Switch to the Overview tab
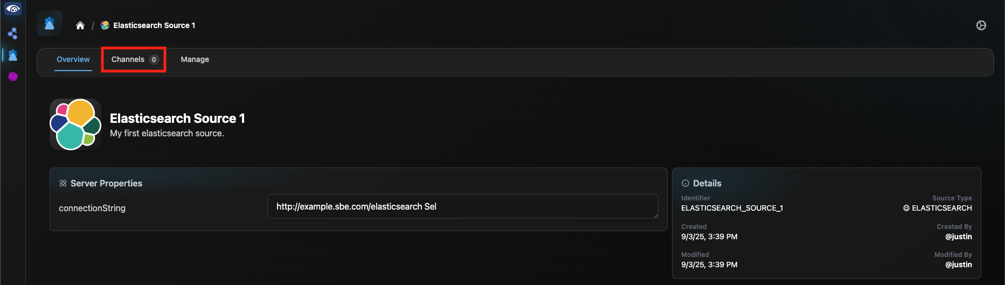Image resolution: width=1005 pixels, height=285 pixels. click(x=73, y=59)
